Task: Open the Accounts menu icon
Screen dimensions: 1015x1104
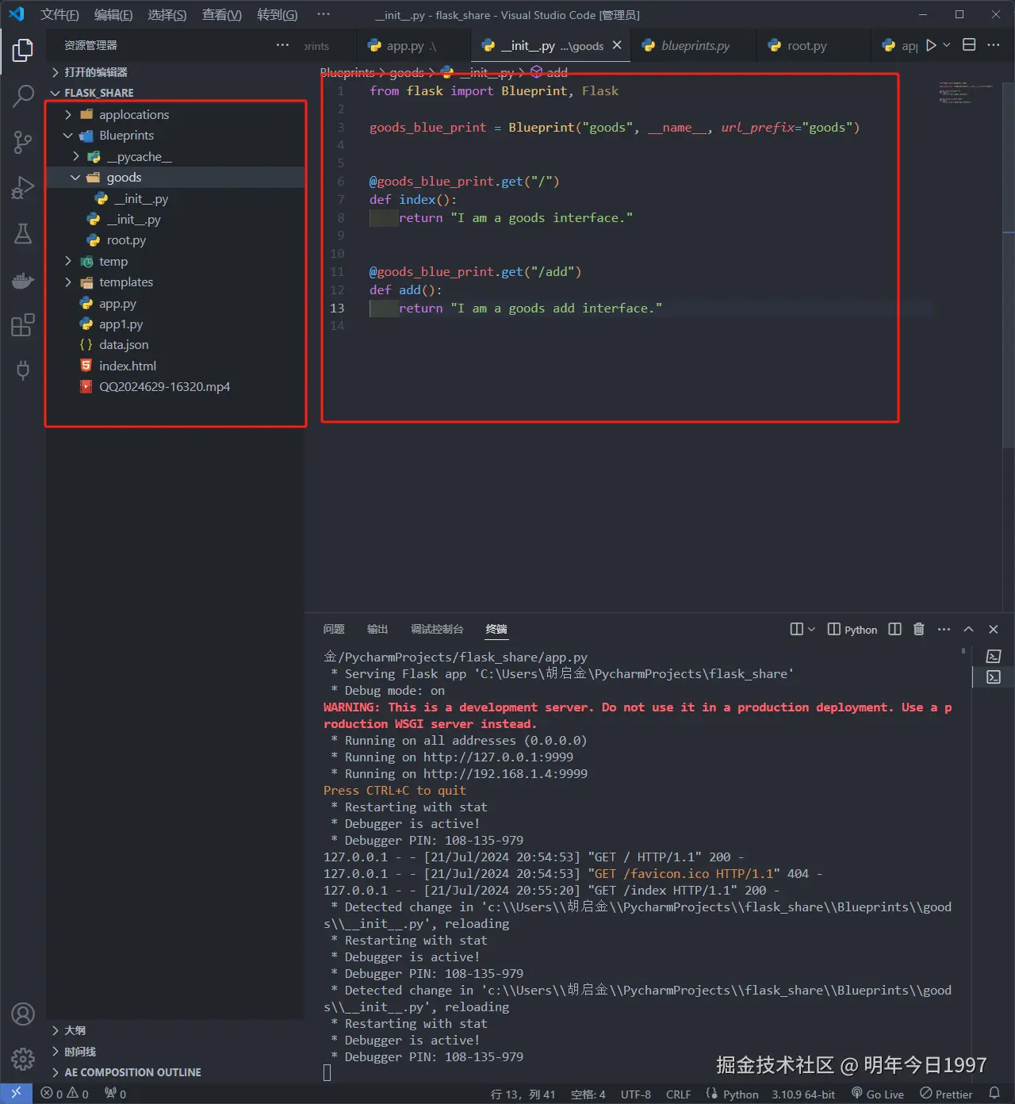Action: (x=23, y=1014)
